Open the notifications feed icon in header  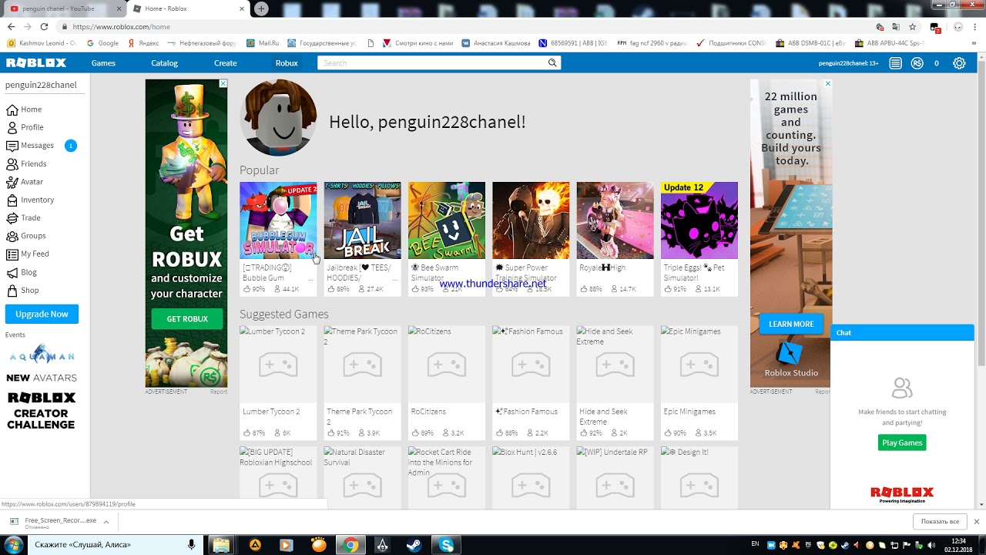(895, 63)
